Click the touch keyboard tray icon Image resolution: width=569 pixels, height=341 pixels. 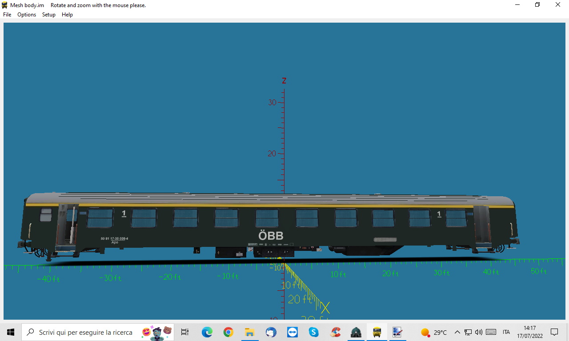click(x=491, y=332)
